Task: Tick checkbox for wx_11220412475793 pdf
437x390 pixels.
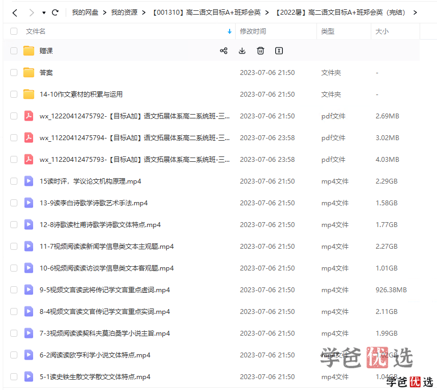Action: (x=14, y=160)
